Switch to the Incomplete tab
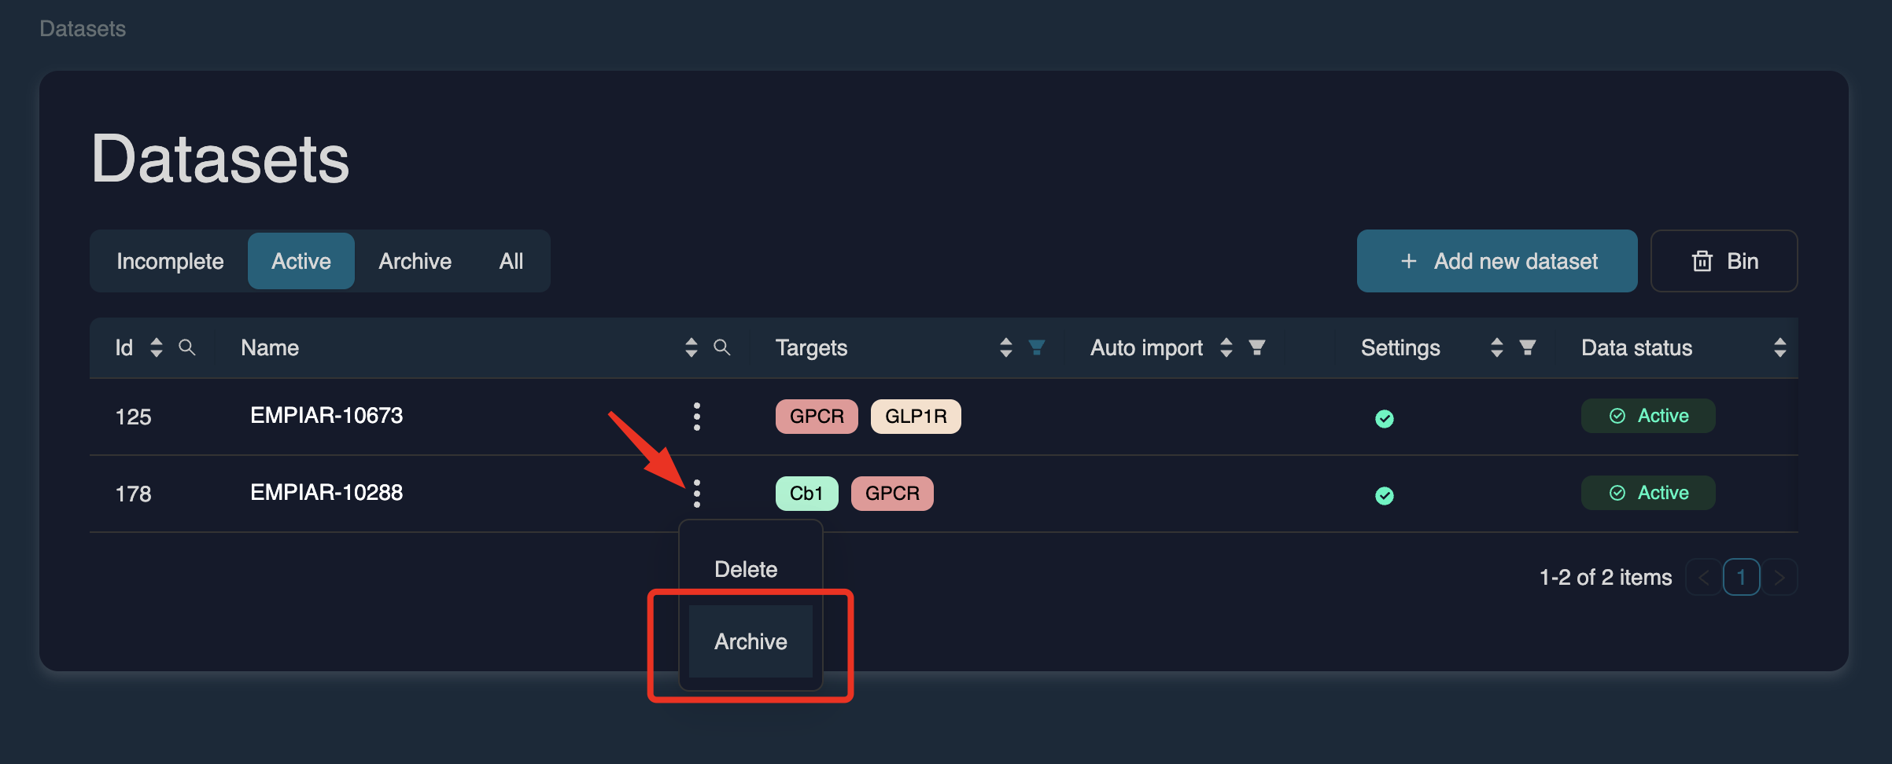The width and height of the screenshot is (1892, 764). 170,261
